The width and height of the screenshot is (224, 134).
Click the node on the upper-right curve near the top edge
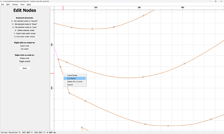[143, 16]
